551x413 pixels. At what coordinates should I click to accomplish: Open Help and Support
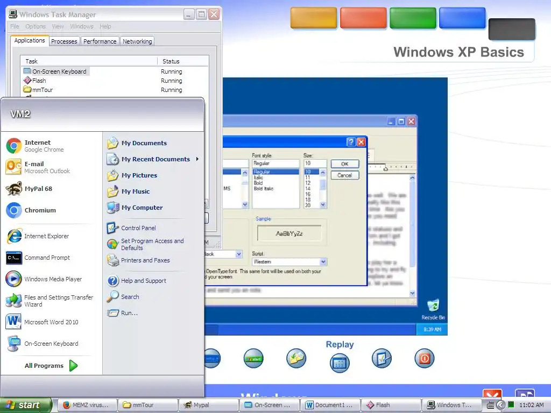136,281
